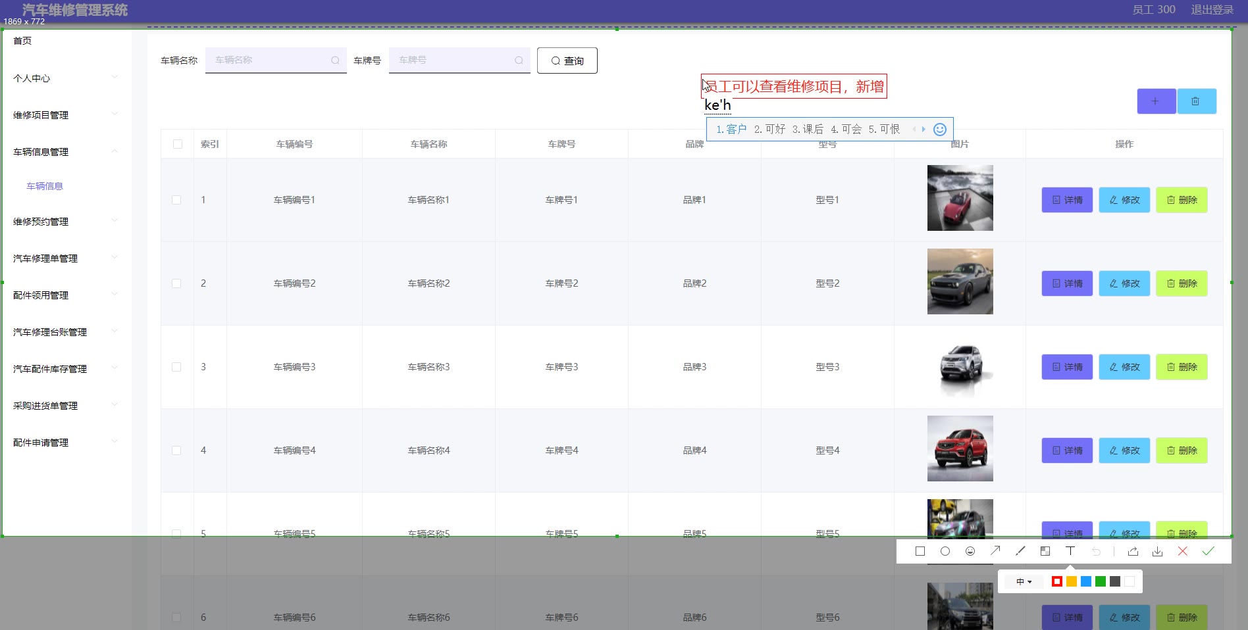Tick the checkbox for row 3
The height and width of the screenshot is (630, 1248).
click(176, 367)
